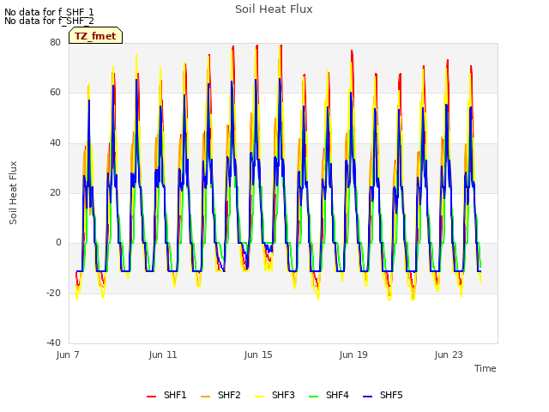Toggle SHF4 series in legend
Image resolution: width=549 pixels, height=412 pixels.
(329, 395)
